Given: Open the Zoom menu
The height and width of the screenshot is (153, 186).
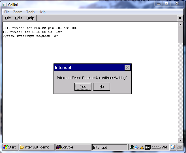Looking at the screenshot, I should point(18,12).
